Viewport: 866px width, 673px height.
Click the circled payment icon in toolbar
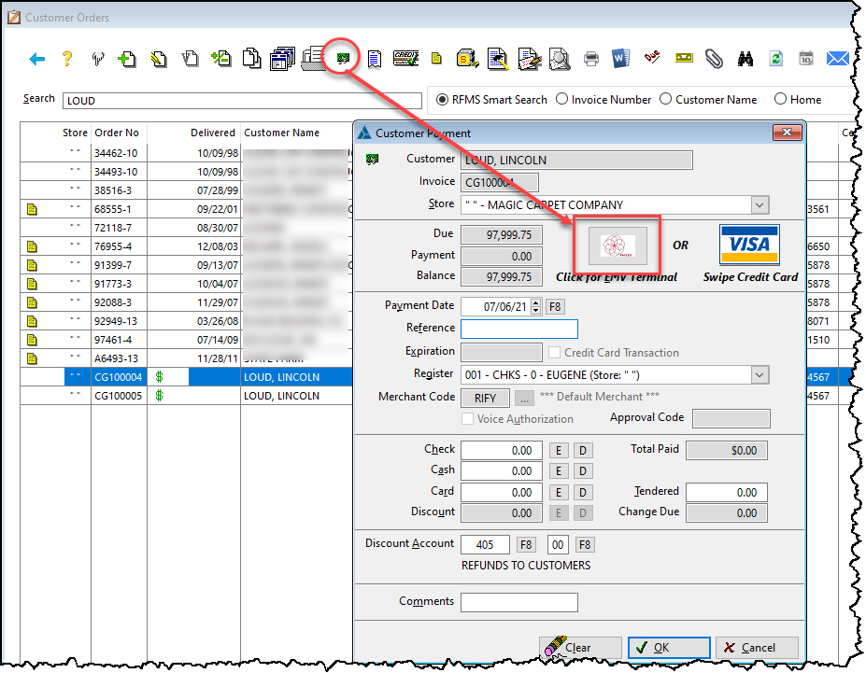click(345, 59)
